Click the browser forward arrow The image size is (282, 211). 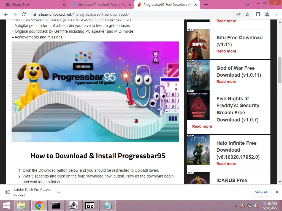15,14
